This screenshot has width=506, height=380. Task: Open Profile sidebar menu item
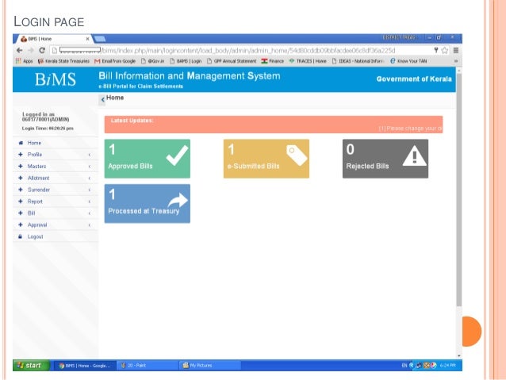[56, 155]
